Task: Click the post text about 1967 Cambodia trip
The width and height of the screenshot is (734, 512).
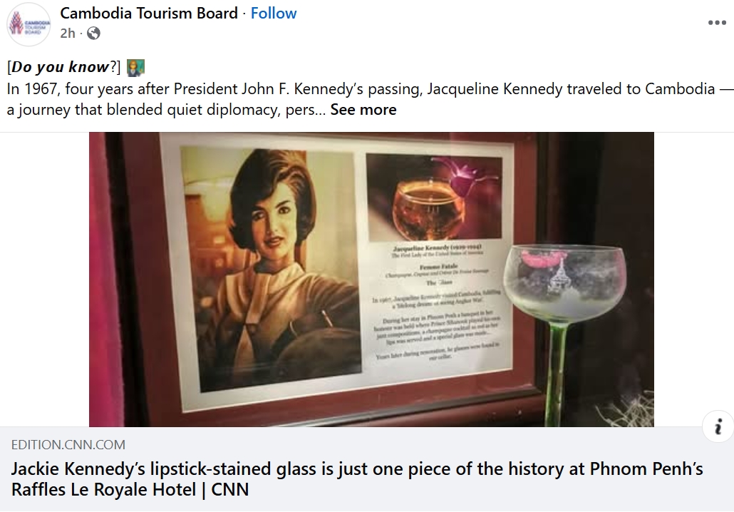Action: (356, 89)
